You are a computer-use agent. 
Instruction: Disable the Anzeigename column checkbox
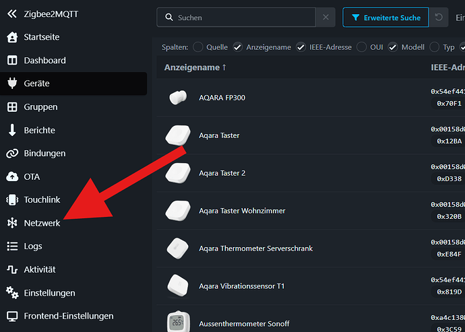click(237, 47)
